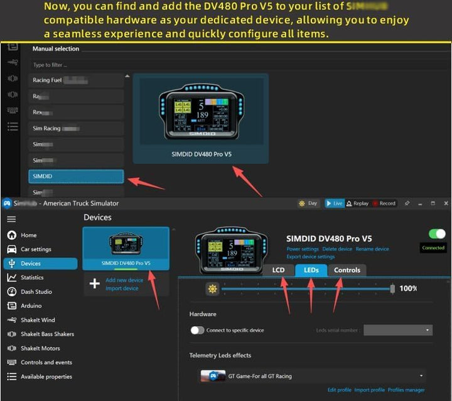This screenshot has height=401, width=452.
Task: Click the Profiles manager link
Action: click(406, 390)
